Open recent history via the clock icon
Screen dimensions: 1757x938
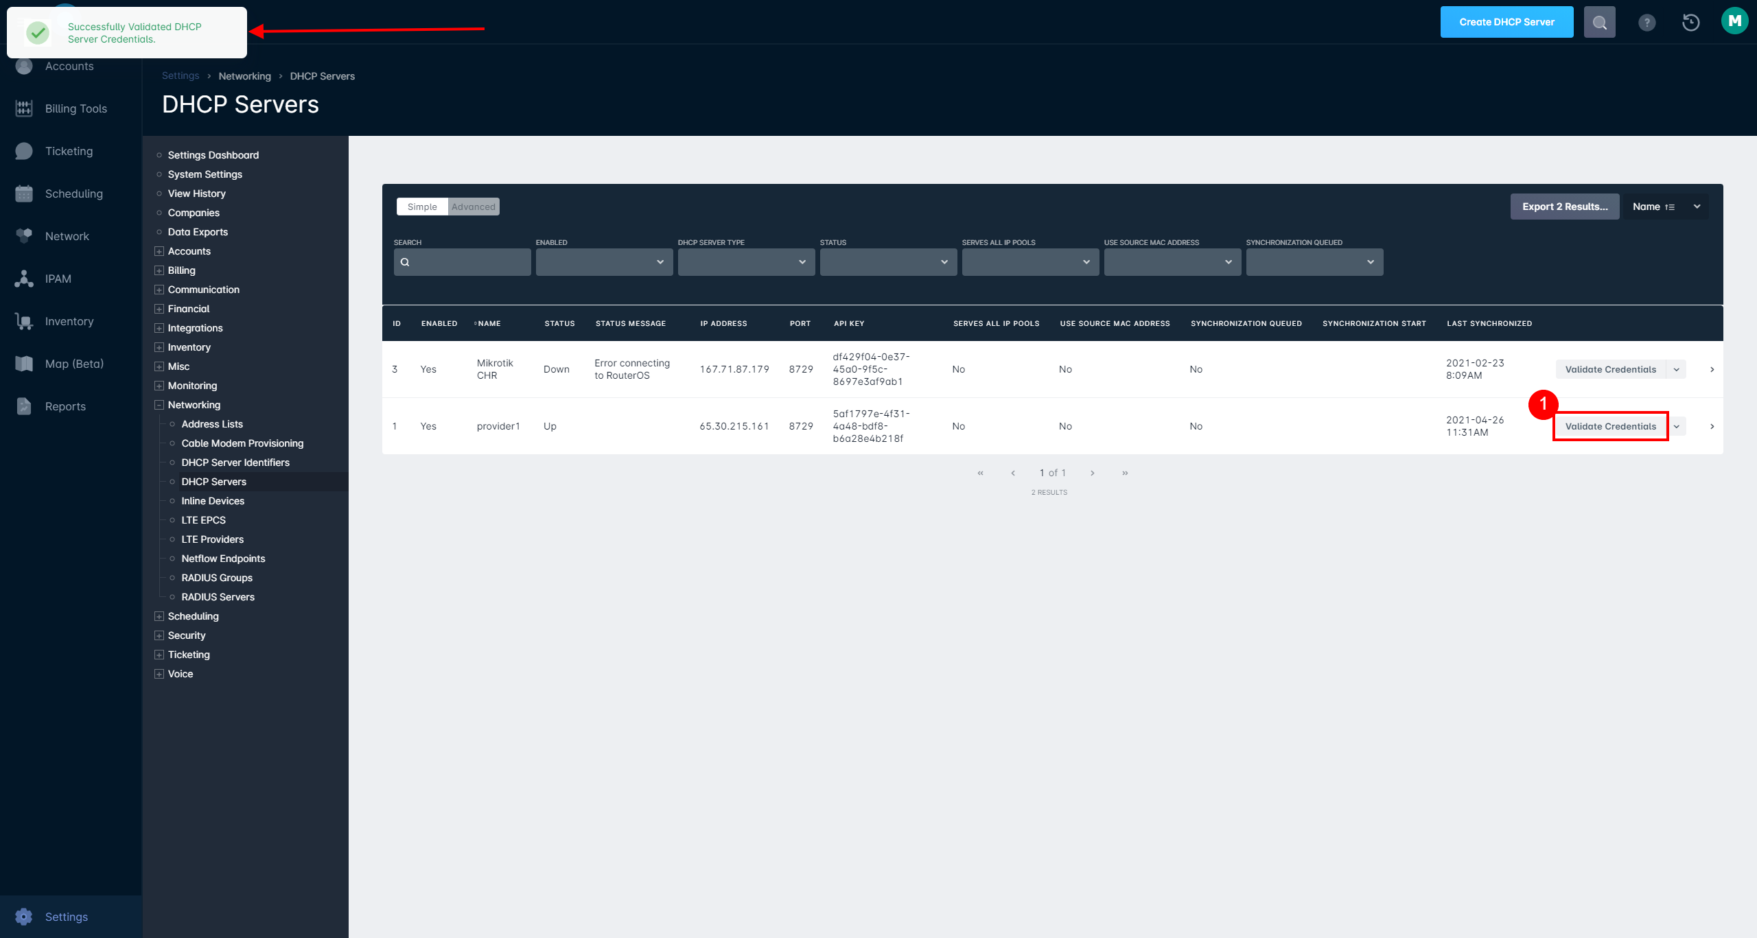coord(1690,21)
